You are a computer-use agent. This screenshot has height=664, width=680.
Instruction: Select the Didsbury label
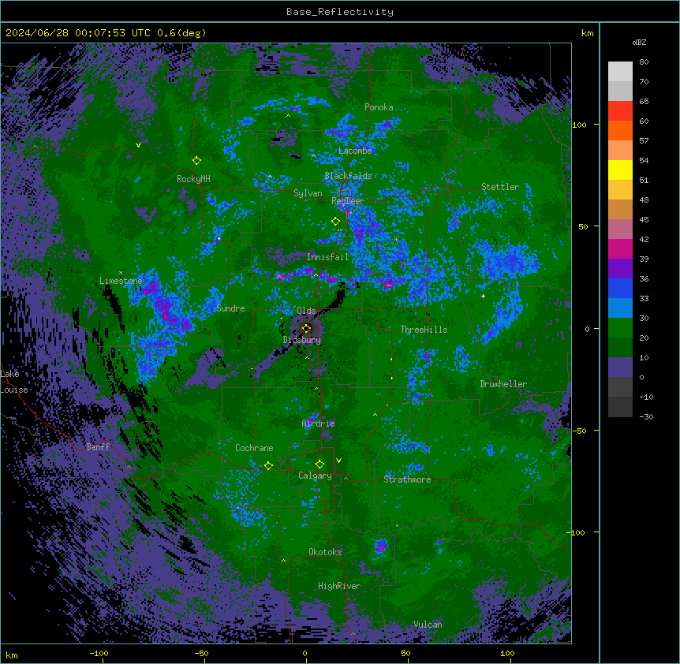(302, 340)
